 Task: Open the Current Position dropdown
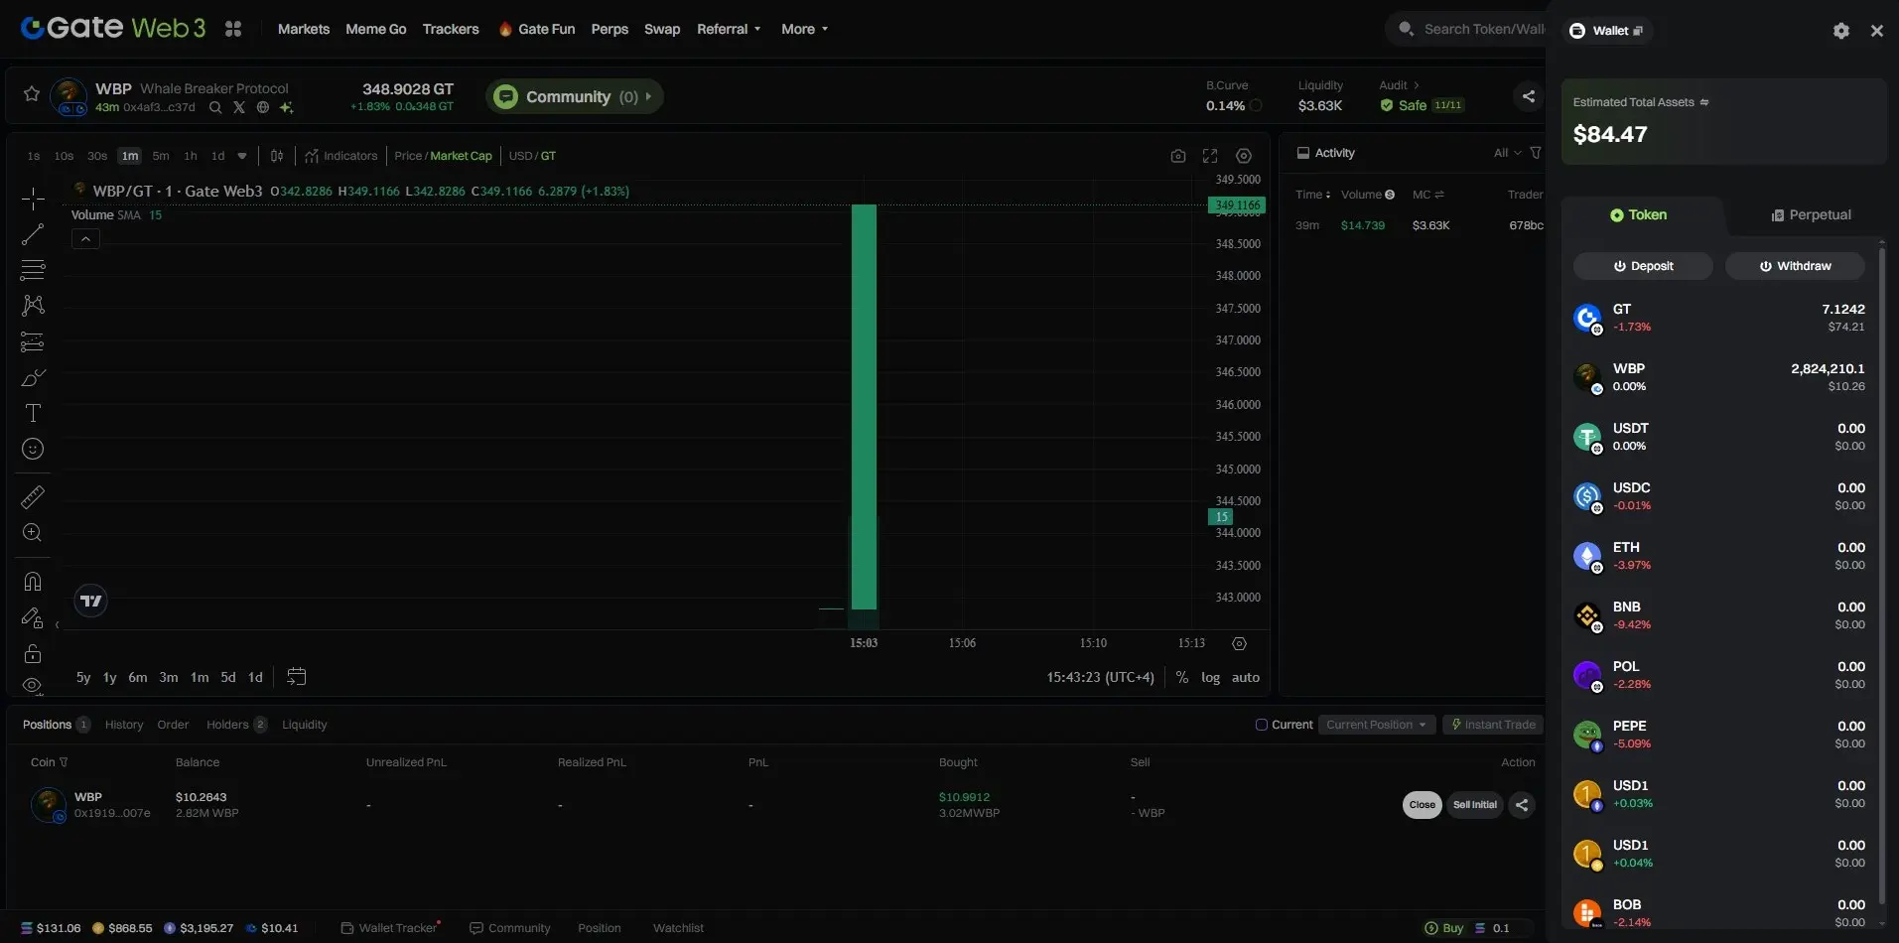[1377, 725]
